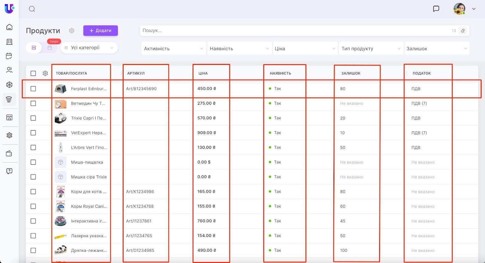Click the chat message icon
This screenshot has width=485, height=263.
(436, 9)
